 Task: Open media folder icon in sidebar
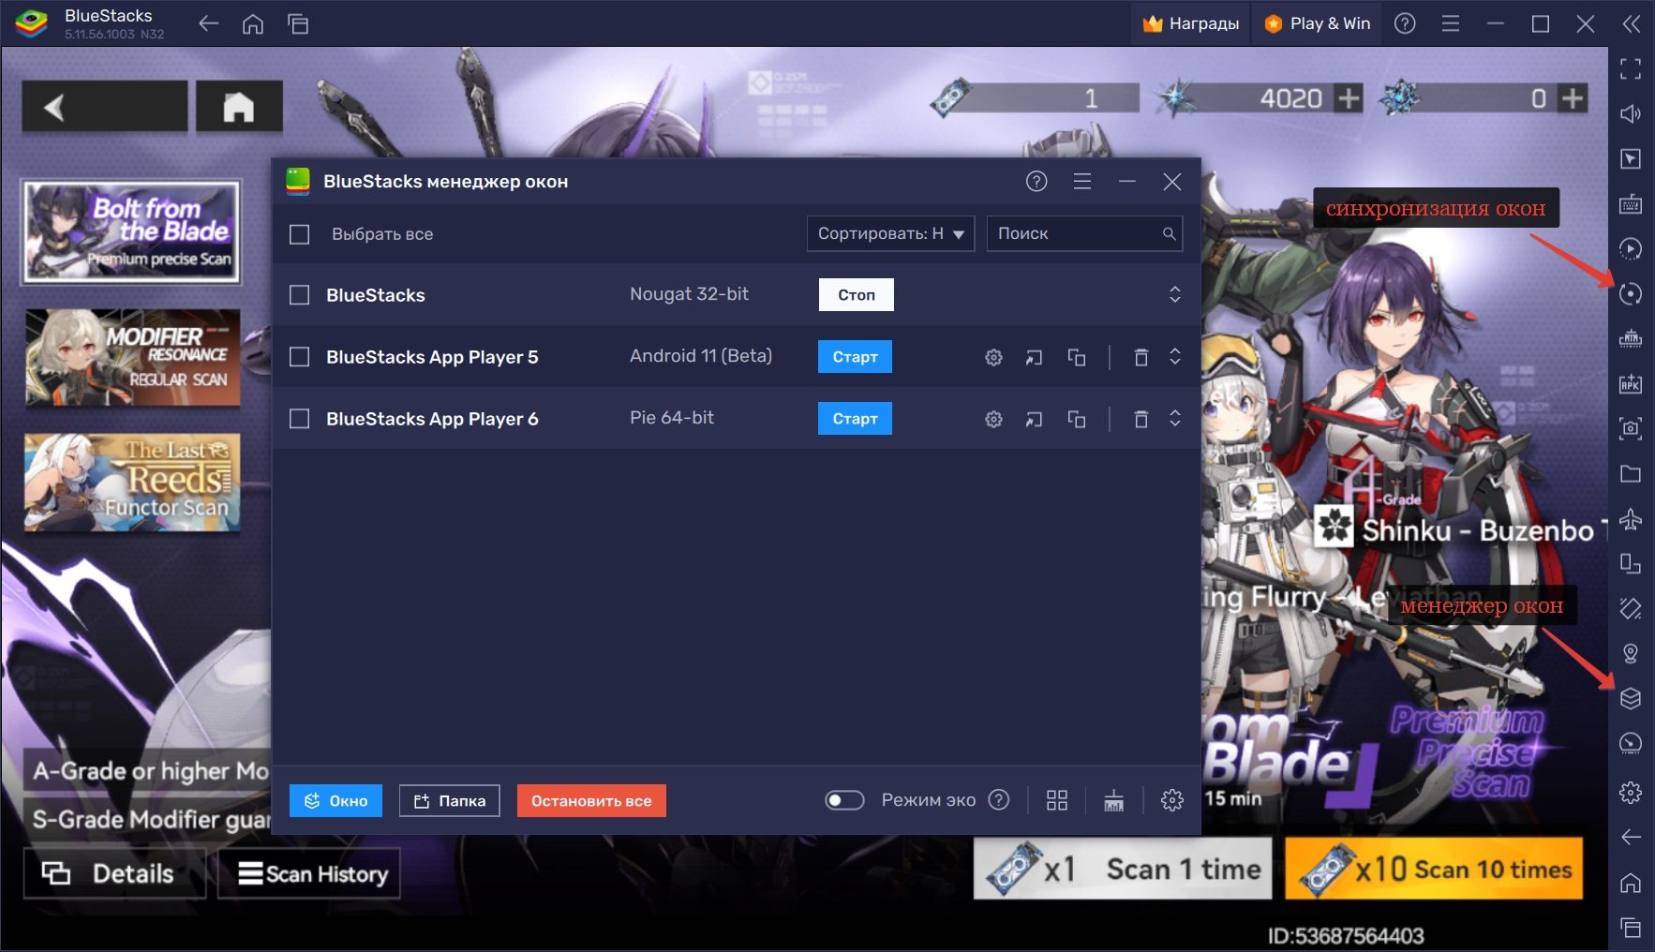pyautogui.click(x=1631, y=473)
